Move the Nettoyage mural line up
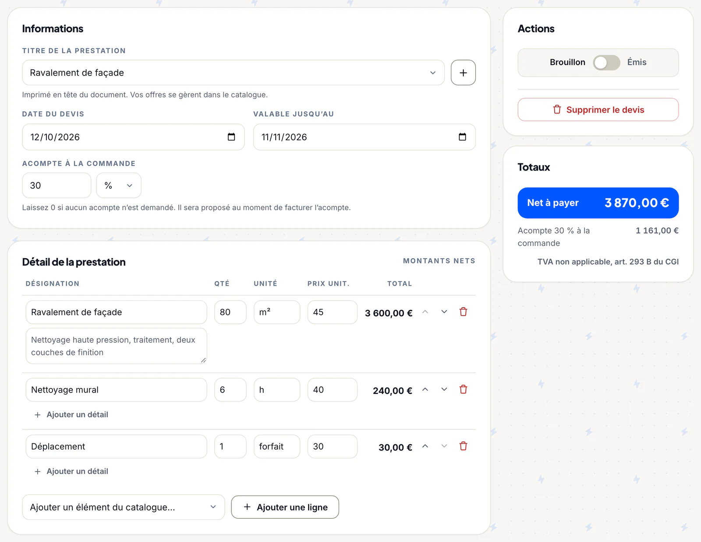This screenshot has width=701, height=542. tap(425, 390)
